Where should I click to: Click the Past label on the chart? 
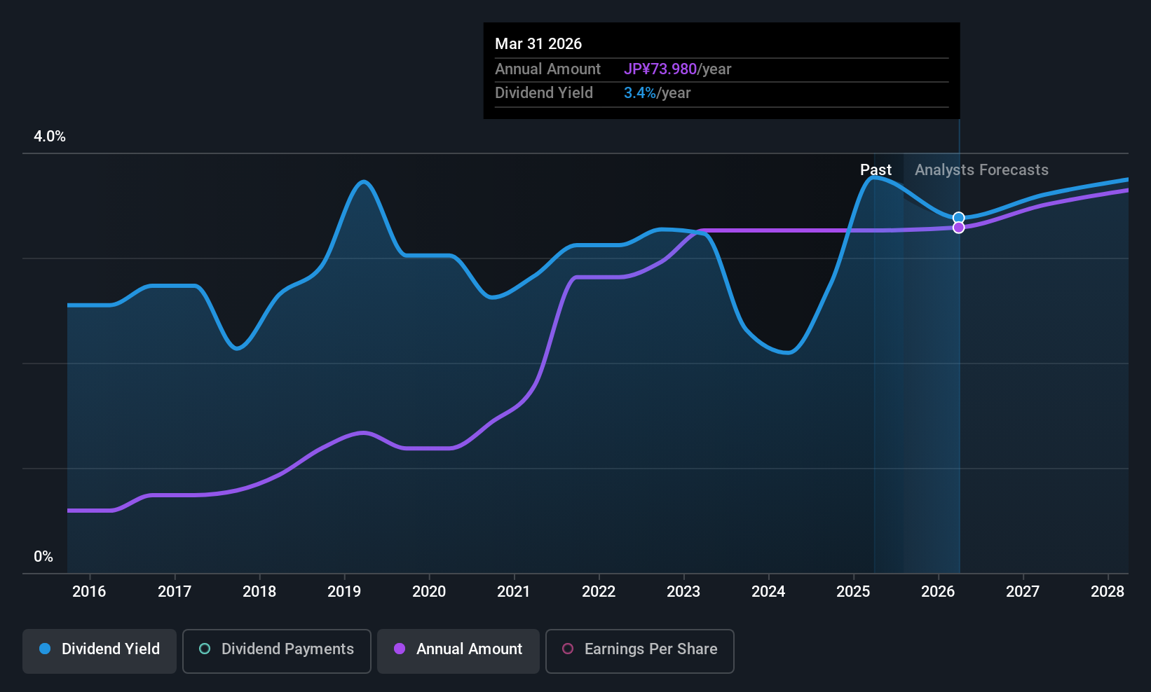[876, 170]
